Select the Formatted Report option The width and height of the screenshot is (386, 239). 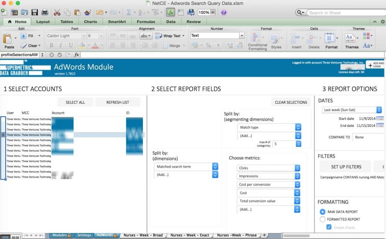[323, 219]
